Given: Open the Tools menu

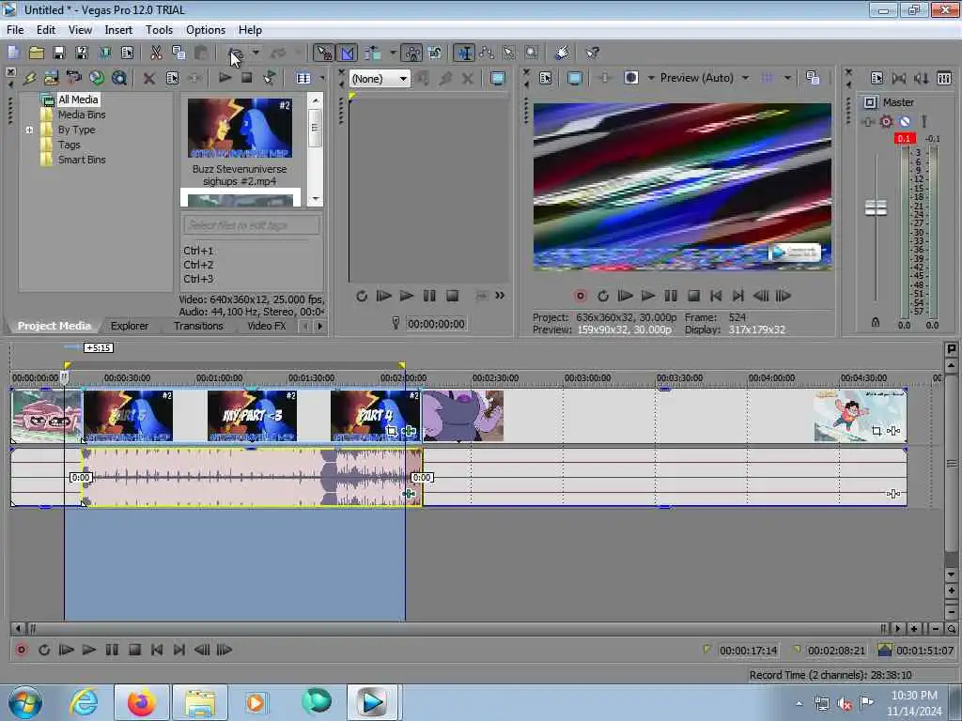Looking at the screenshot, I should coord(159,30).
